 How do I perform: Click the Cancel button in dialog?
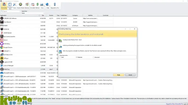point(130,75)
